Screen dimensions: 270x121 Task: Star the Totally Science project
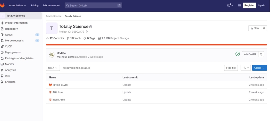point(255,28)
